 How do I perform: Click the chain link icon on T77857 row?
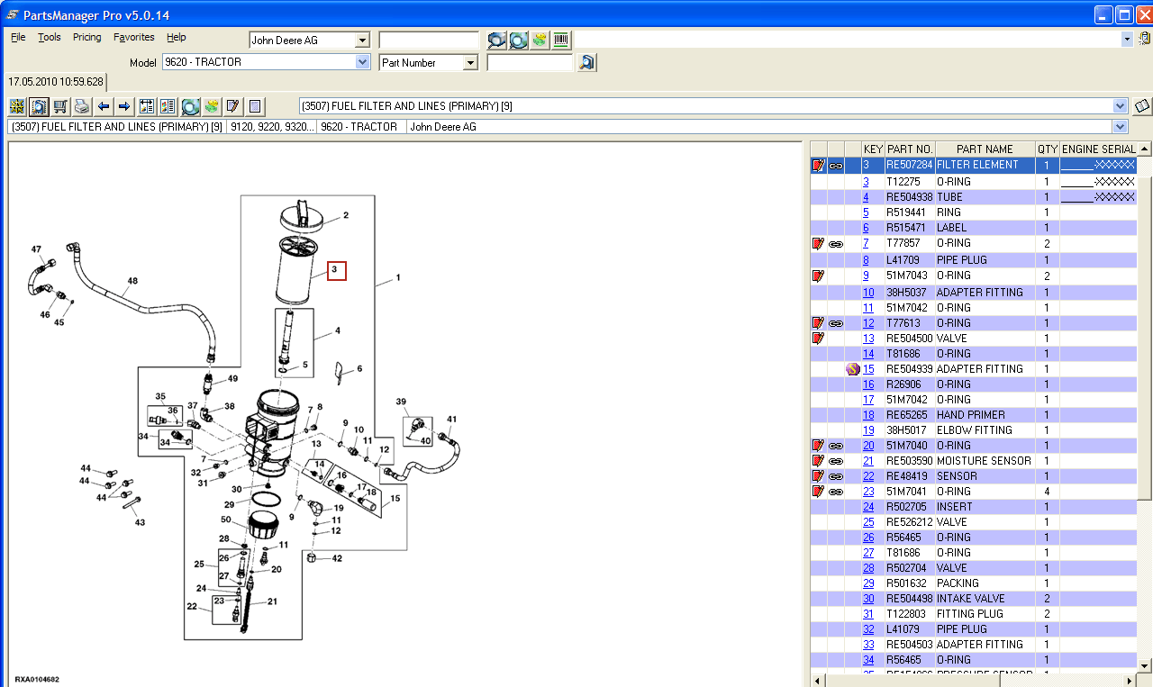tap(836, 244)
